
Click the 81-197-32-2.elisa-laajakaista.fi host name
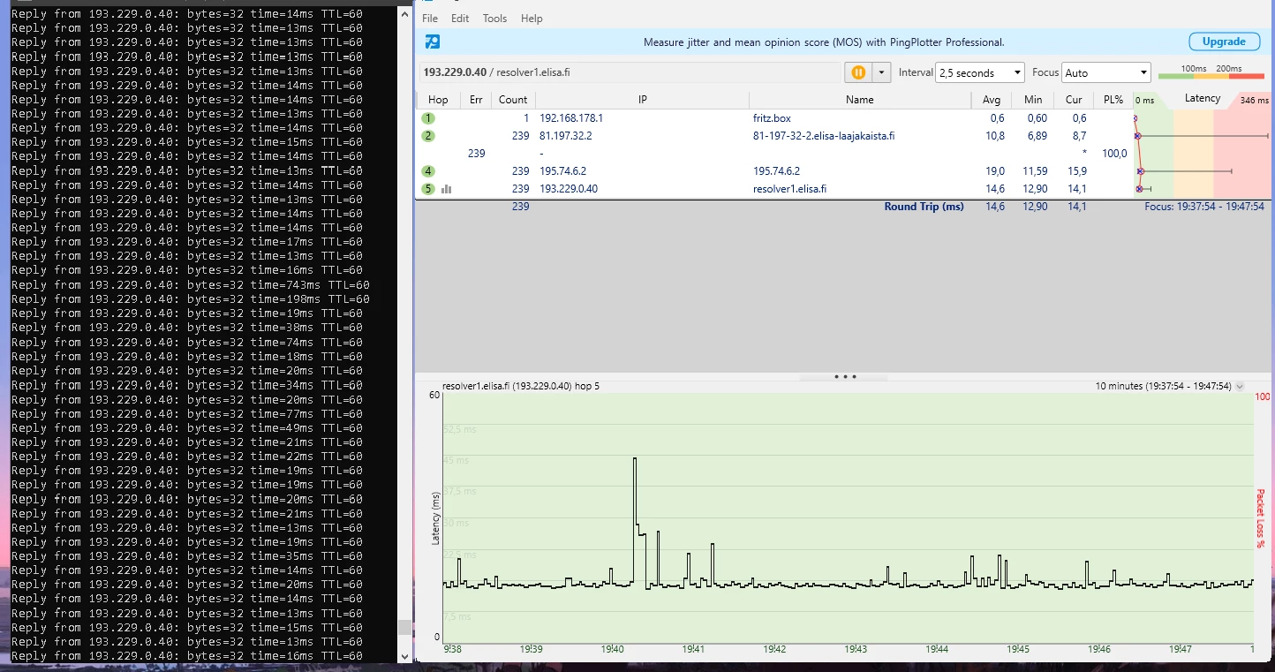pyautogui.click(x=824, y=136)
